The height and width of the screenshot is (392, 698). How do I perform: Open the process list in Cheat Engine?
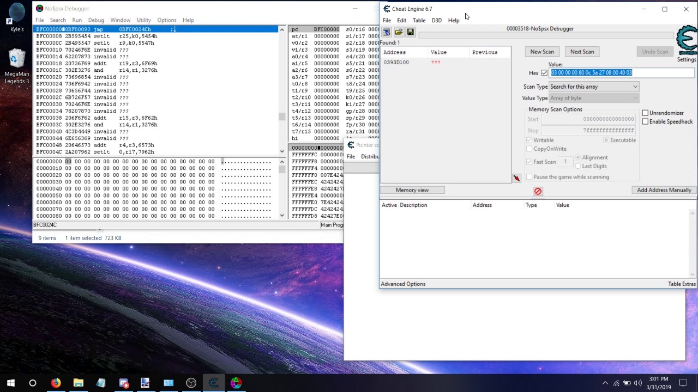pos(387,32)
